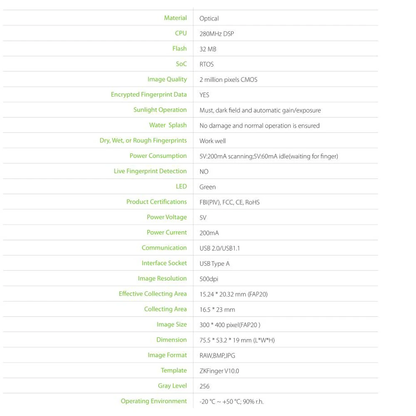Click the "Power Consumption" label

coord(158,156)
